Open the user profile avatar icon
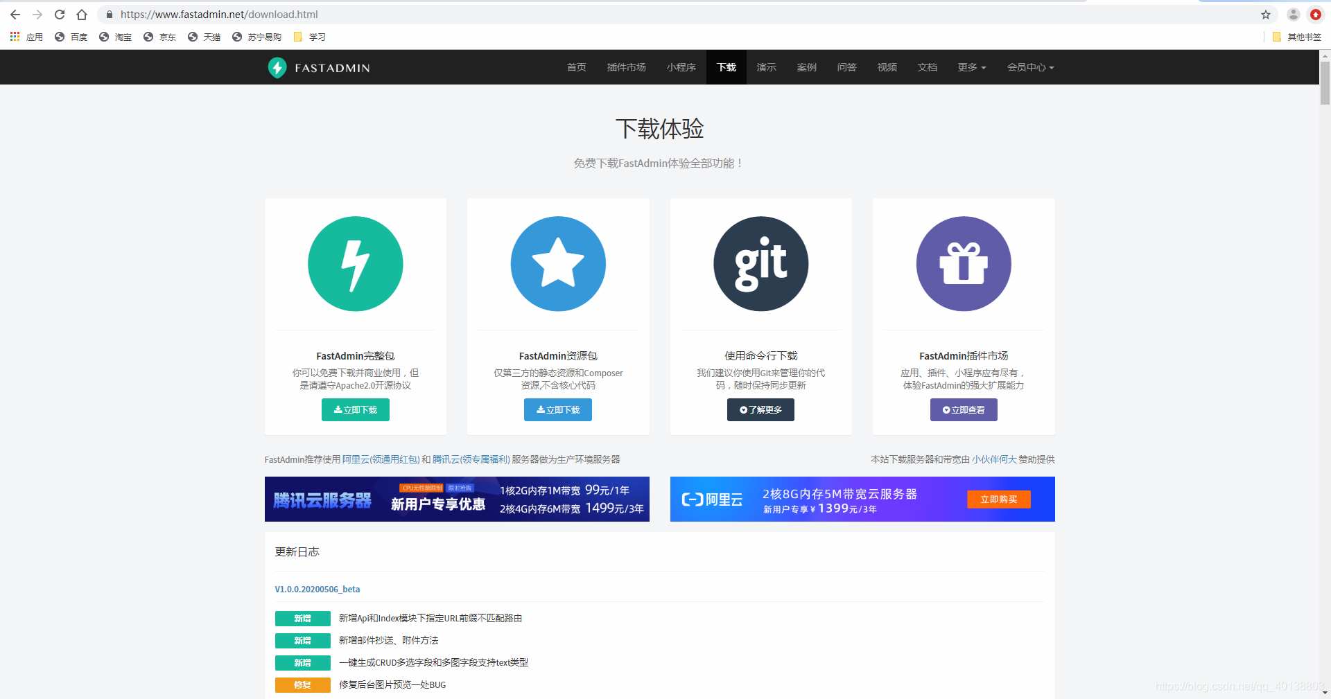This screenshot has height=699, width=1331. tap(1294, 15)
